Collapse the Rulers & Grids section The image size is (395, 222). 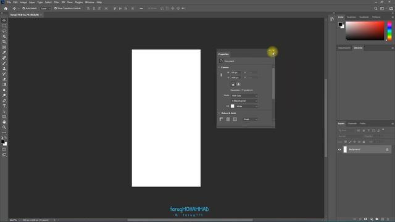pos(219,113)
